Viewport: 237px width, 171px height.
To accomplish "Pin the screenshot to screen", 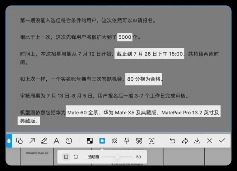I will click(x=127, y=141).
